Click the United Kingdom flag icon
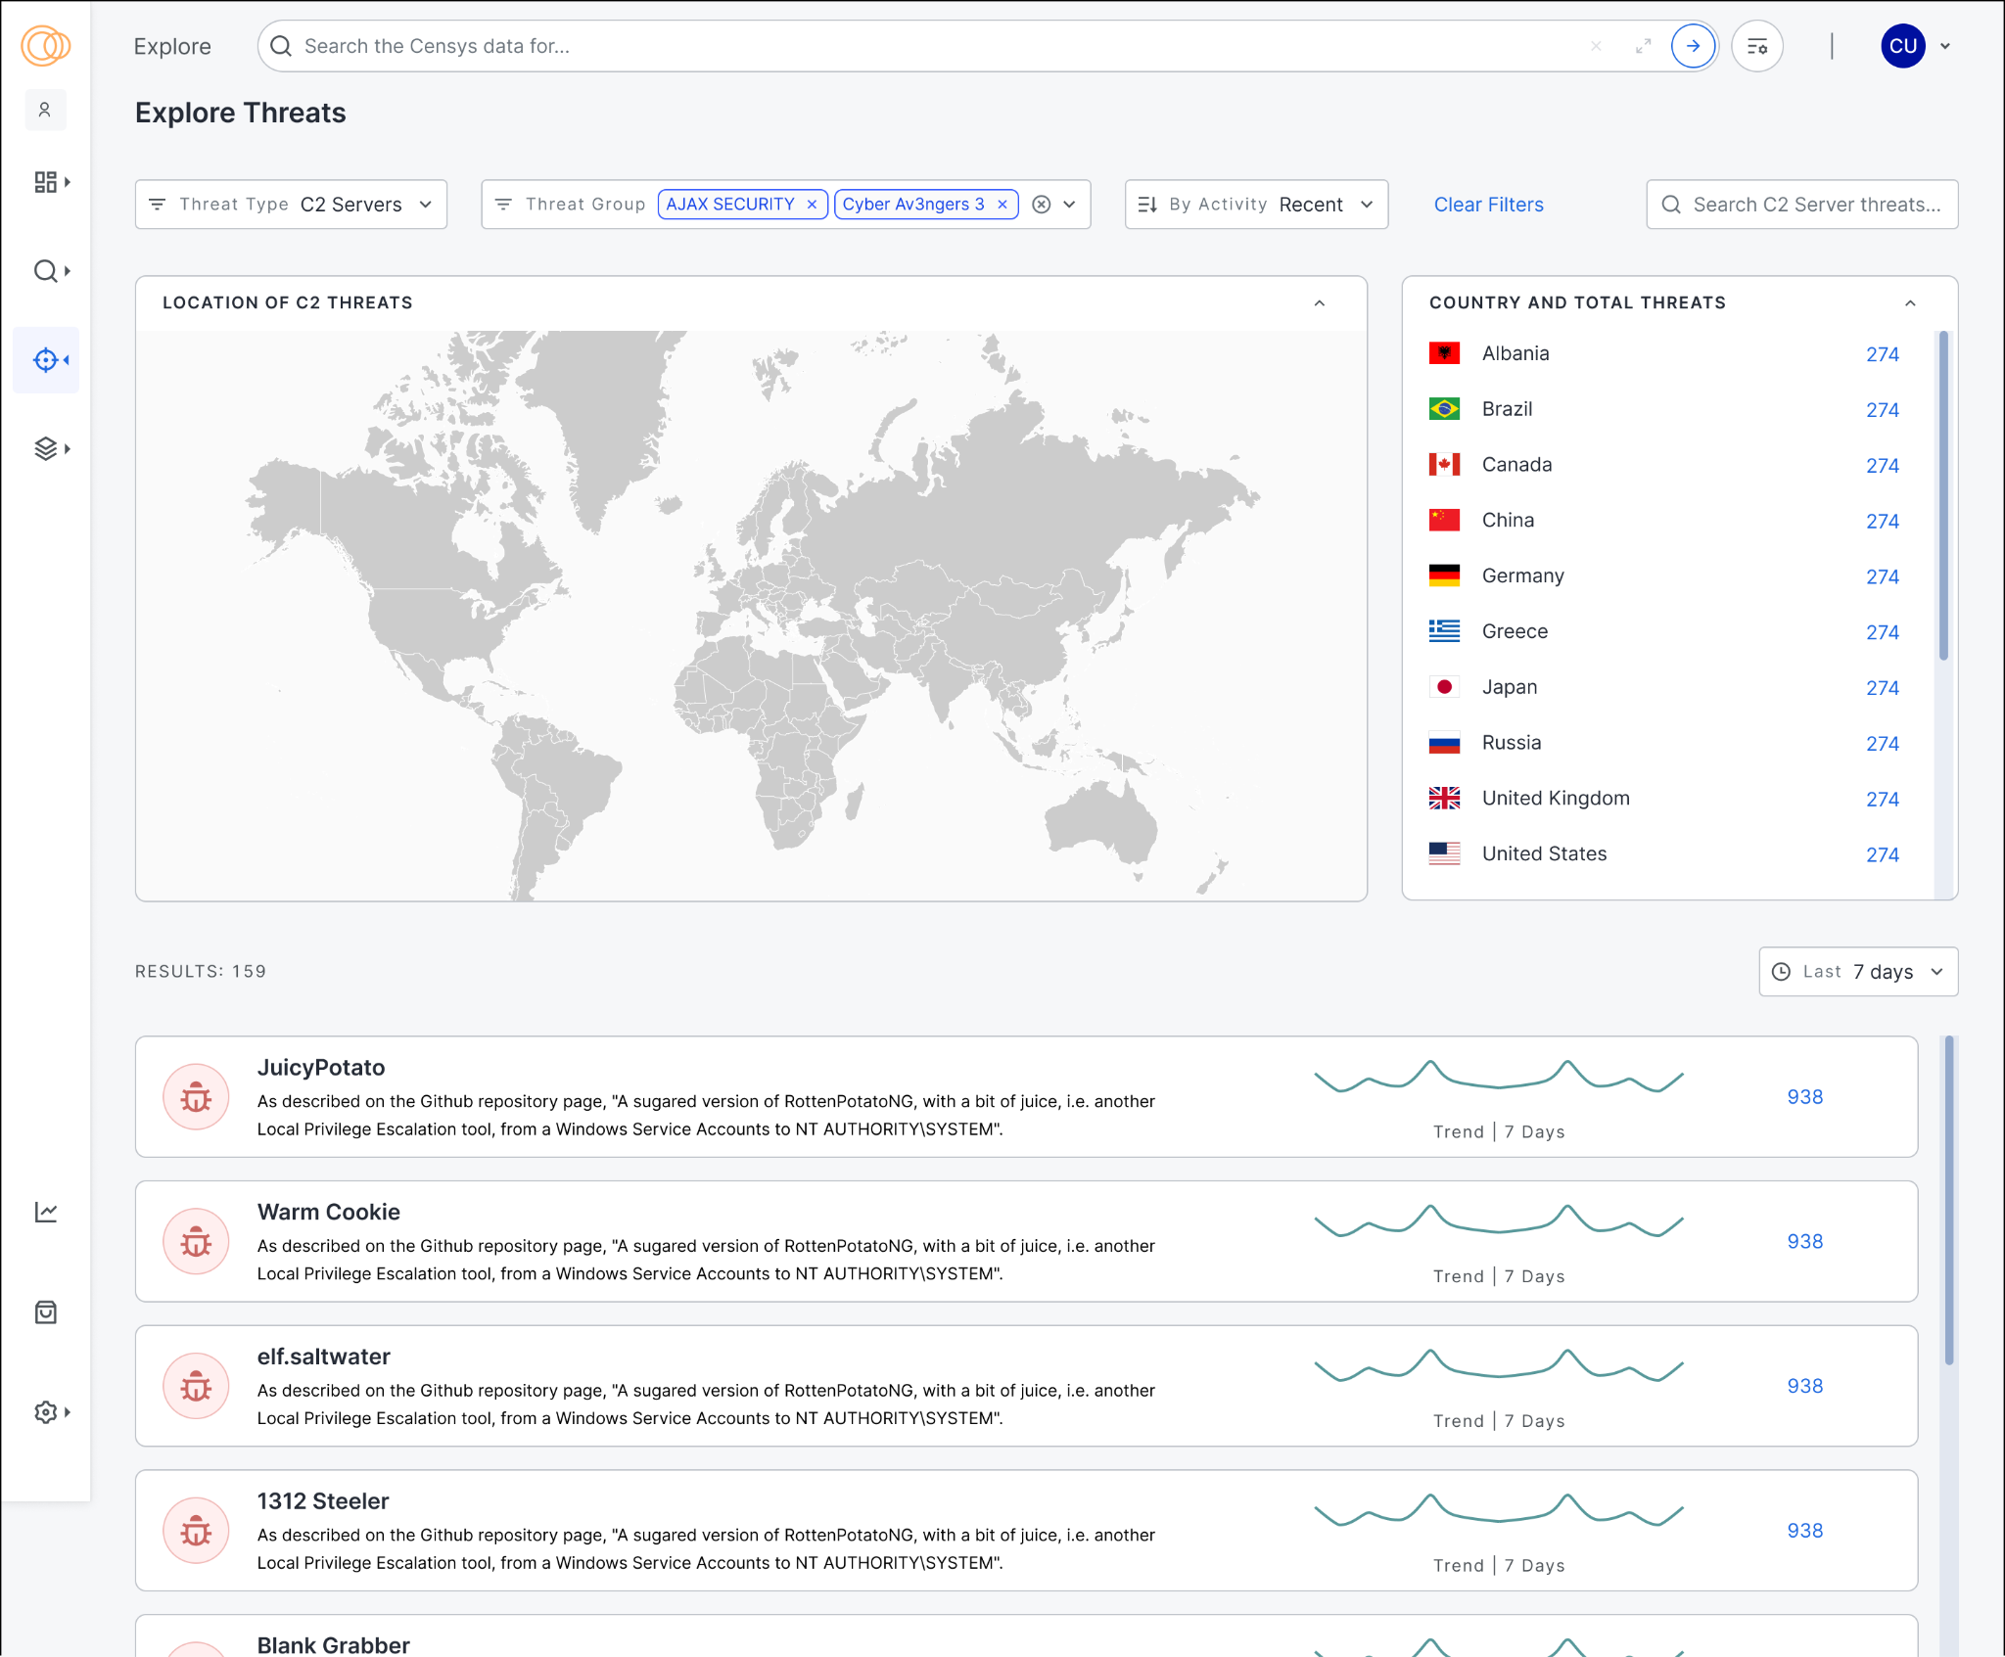 point(1444,799)
